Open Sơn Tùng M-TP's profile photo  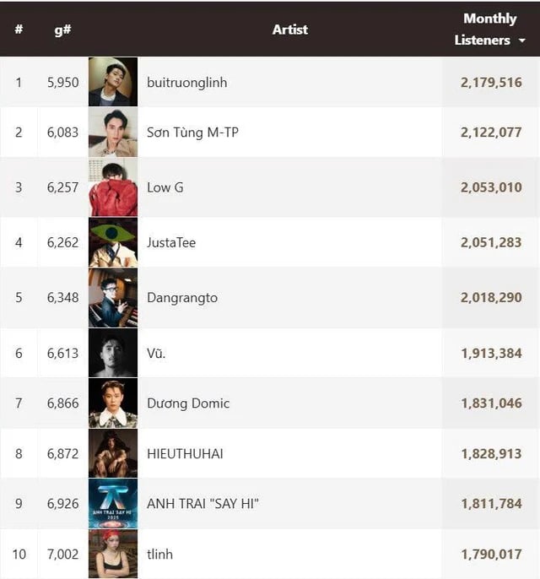[112, 133]
